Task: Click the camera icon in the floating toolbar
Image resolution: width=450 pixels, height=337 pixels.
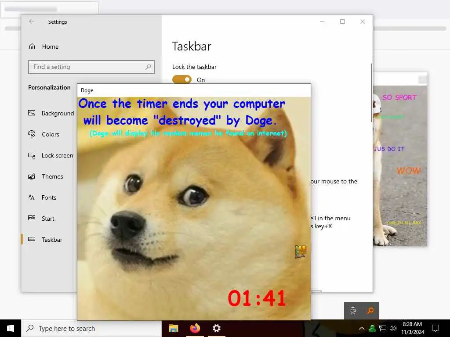Action: (x=353, y=311)
